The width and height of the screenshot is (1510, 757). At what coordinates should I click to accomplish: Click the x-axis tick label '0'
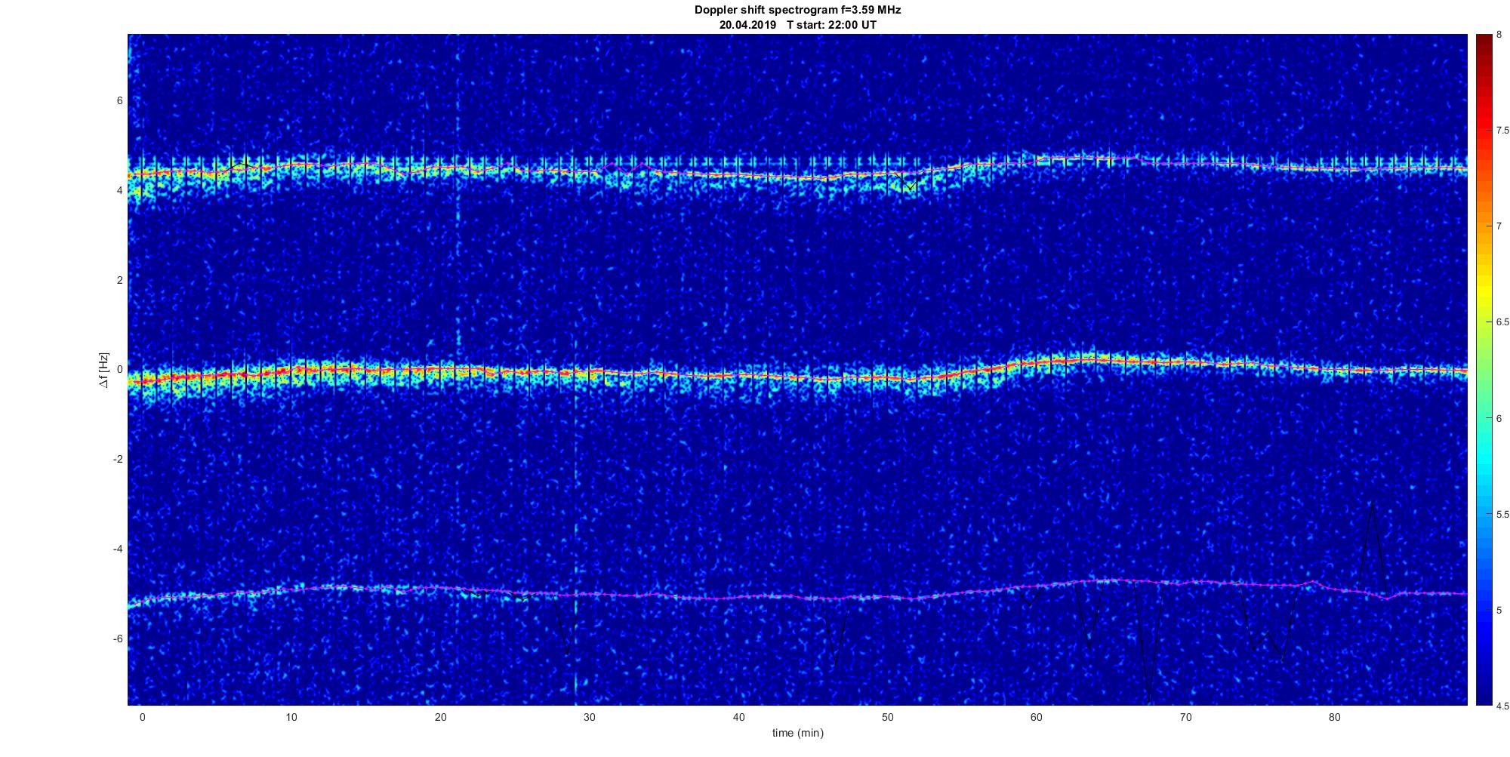pos(142,717)
